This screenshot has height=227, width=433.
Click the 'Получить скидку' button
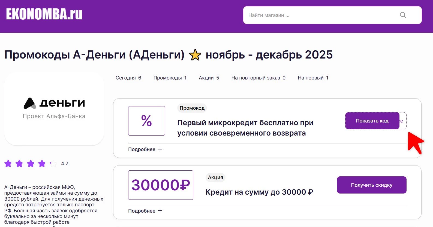pyautogui.click(x=372, y=185)
